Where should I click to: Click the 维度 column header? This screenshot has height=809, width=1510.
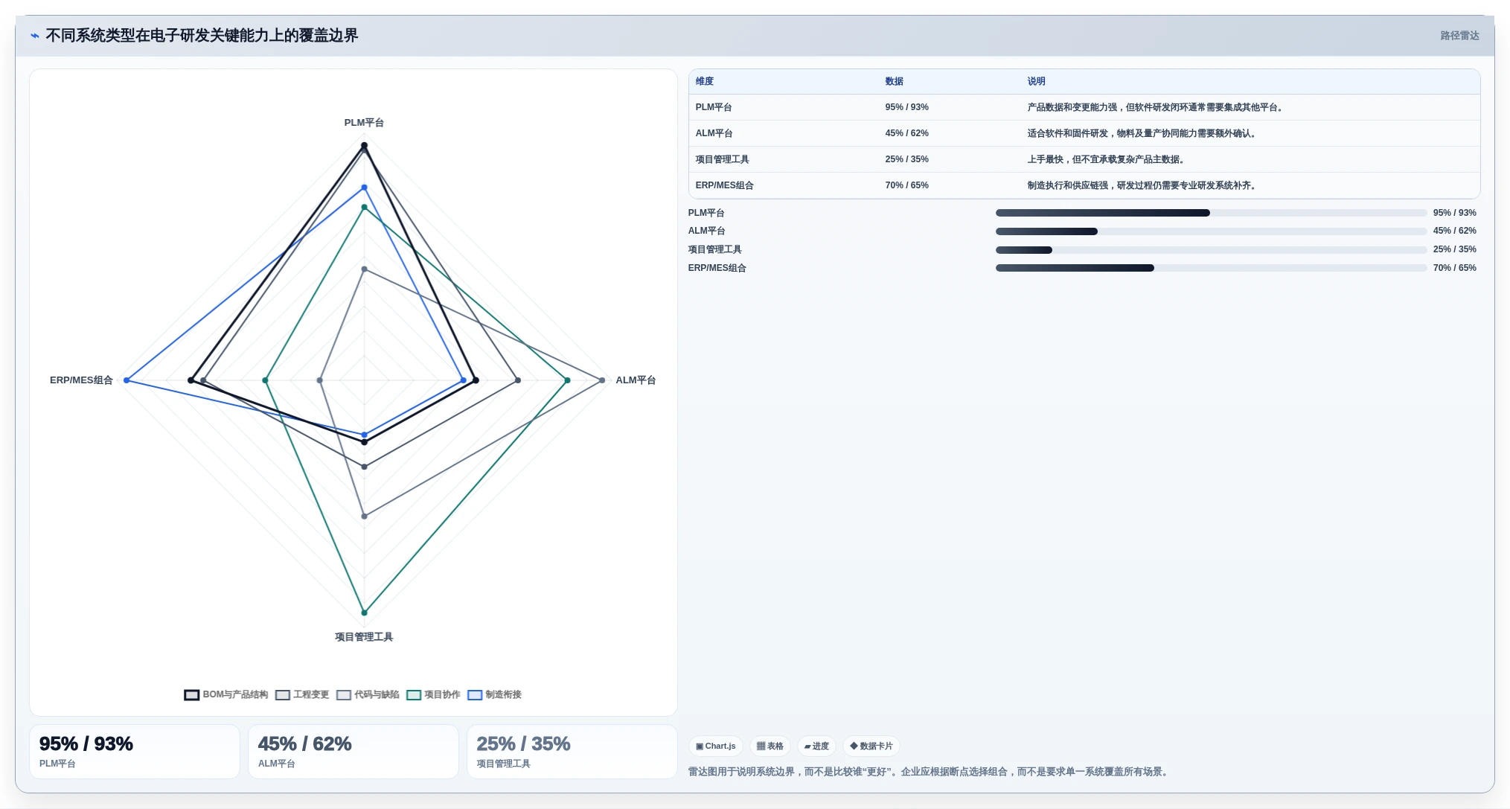point(704,81)
